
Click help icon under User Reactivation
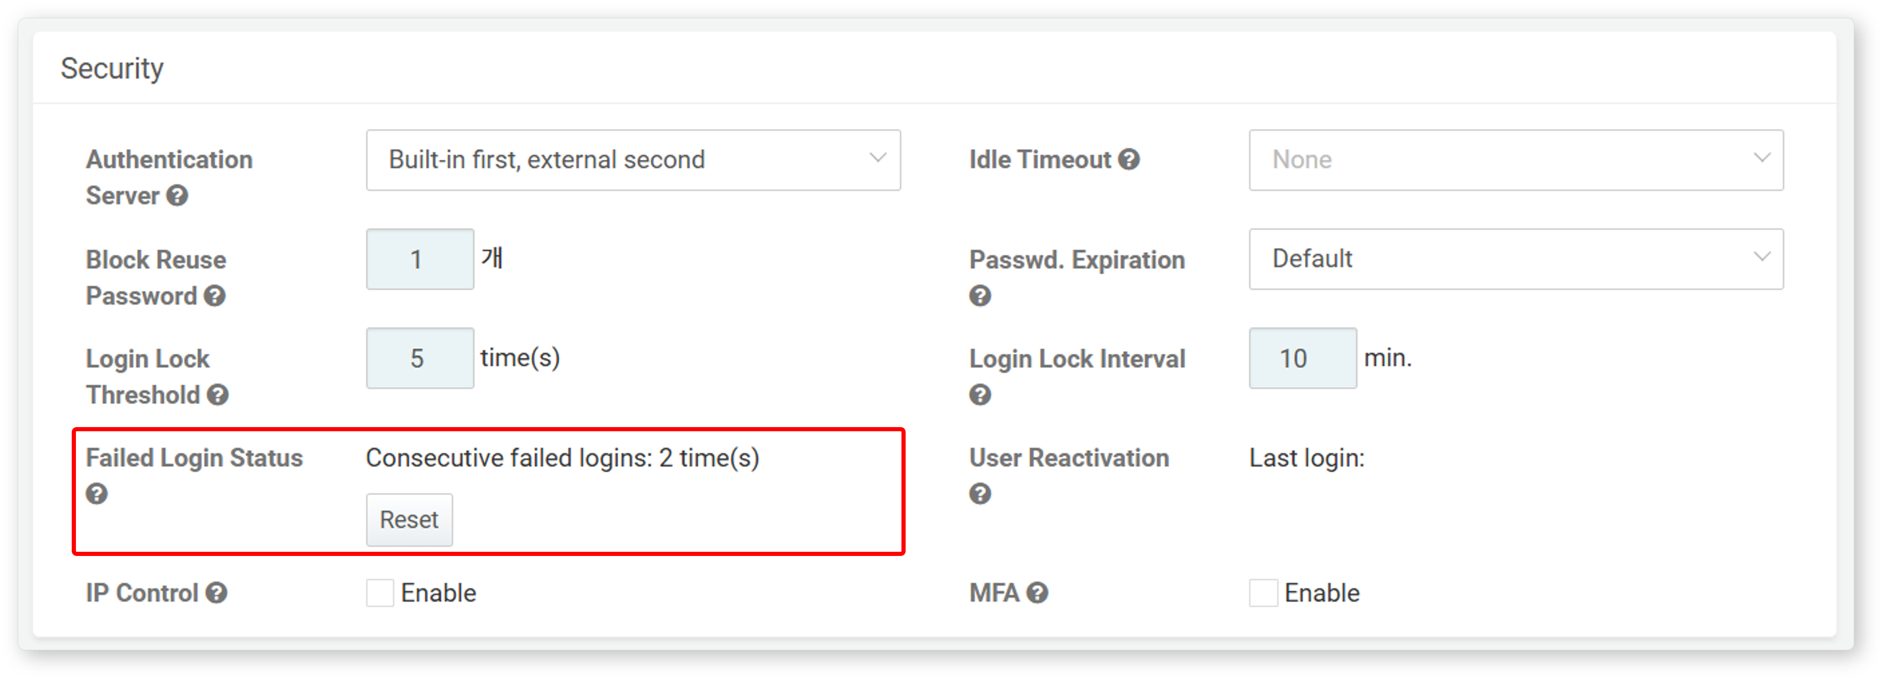pyautogui.click(x=979, y=494)
